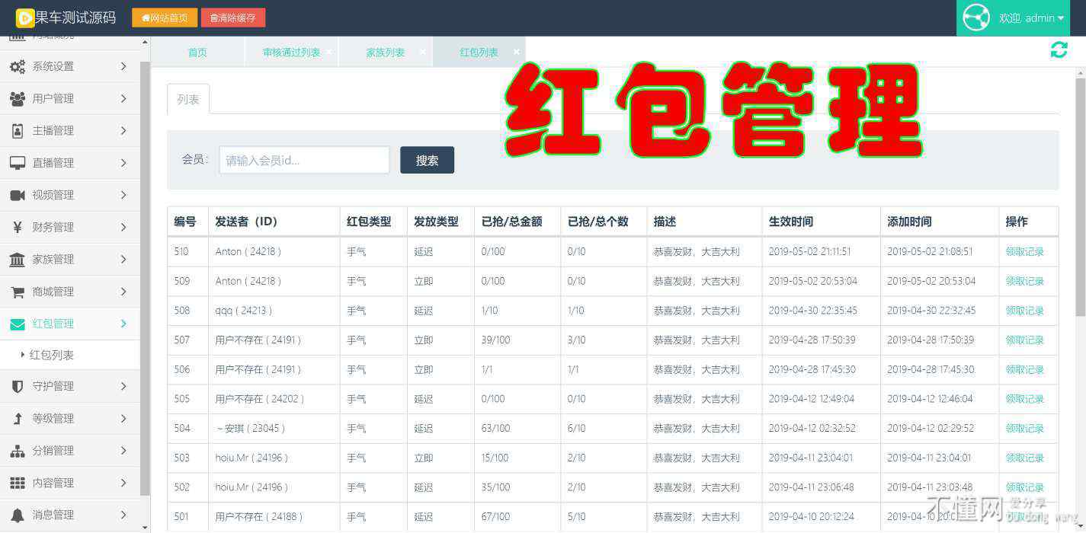1086x533 pixels.
Task: Open 领取记录 for record 509
Action: (x=1024, y=281)
